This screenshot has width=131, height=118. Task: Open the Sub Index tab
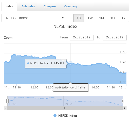pos(28,6)
